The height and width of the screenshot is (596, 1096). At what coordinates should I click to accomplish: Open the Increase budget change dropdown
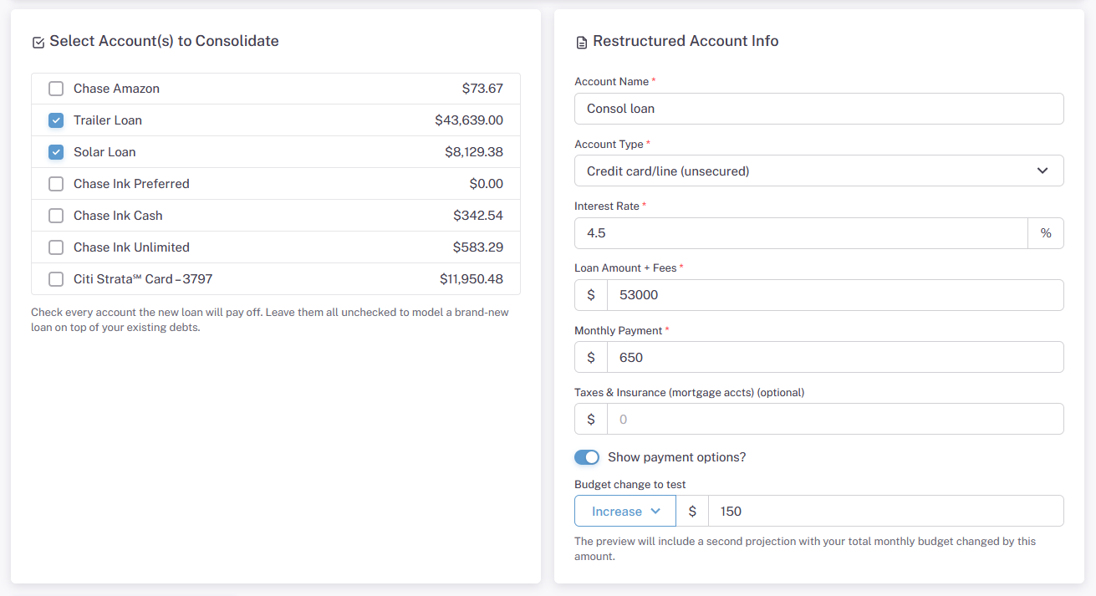tap(624, 511)
